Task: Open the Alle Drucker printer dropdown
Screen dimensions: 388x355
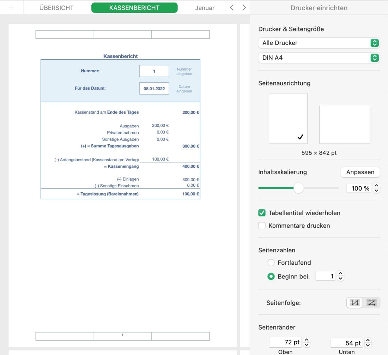Action: [319, 43]
